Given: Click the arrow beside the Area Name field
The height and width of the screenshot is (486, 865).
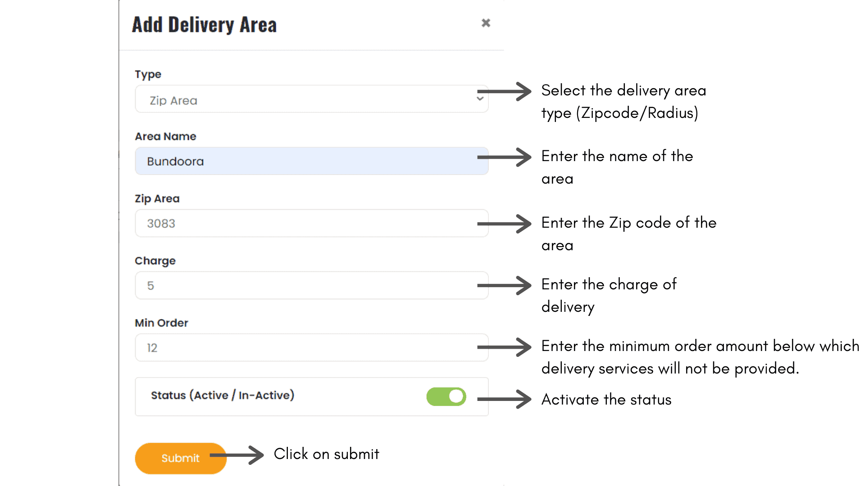Looking at the screenshot, I should (x=505, y=157).
